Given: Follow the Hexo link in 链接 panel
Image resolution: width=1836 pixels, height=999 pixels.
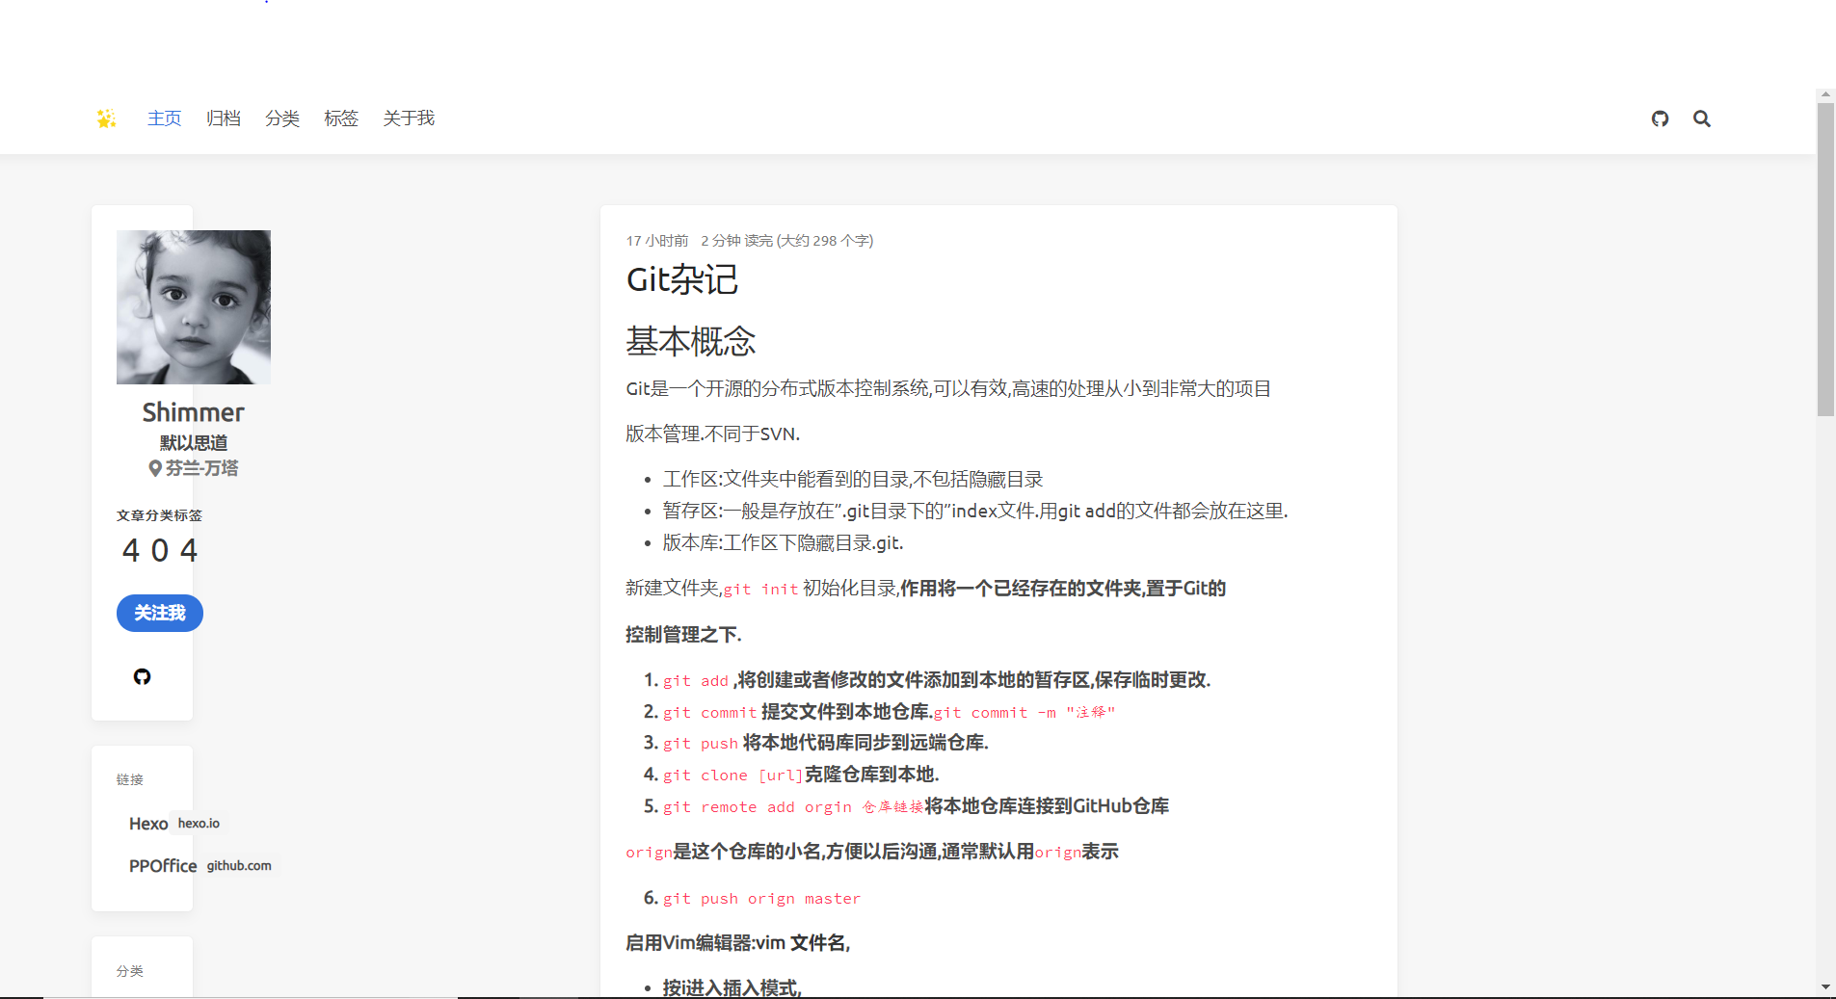Looking at the screenshot, I should pyautogui.click(x=148, y=824).
